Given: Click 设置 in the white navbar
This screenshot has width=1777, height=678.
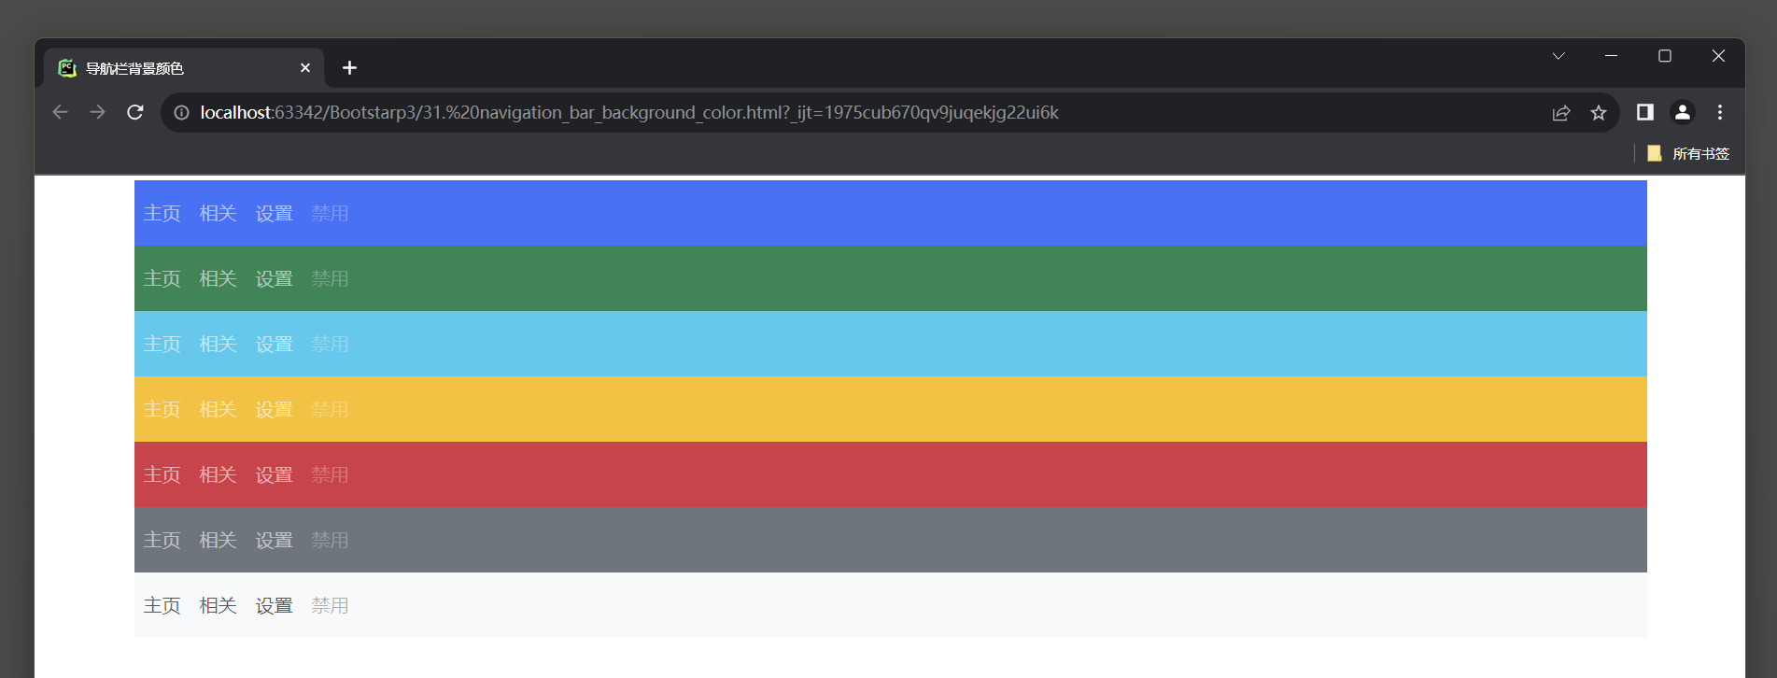Looking at the screenshot, I should pyautogui.click(x=275, y=606).
